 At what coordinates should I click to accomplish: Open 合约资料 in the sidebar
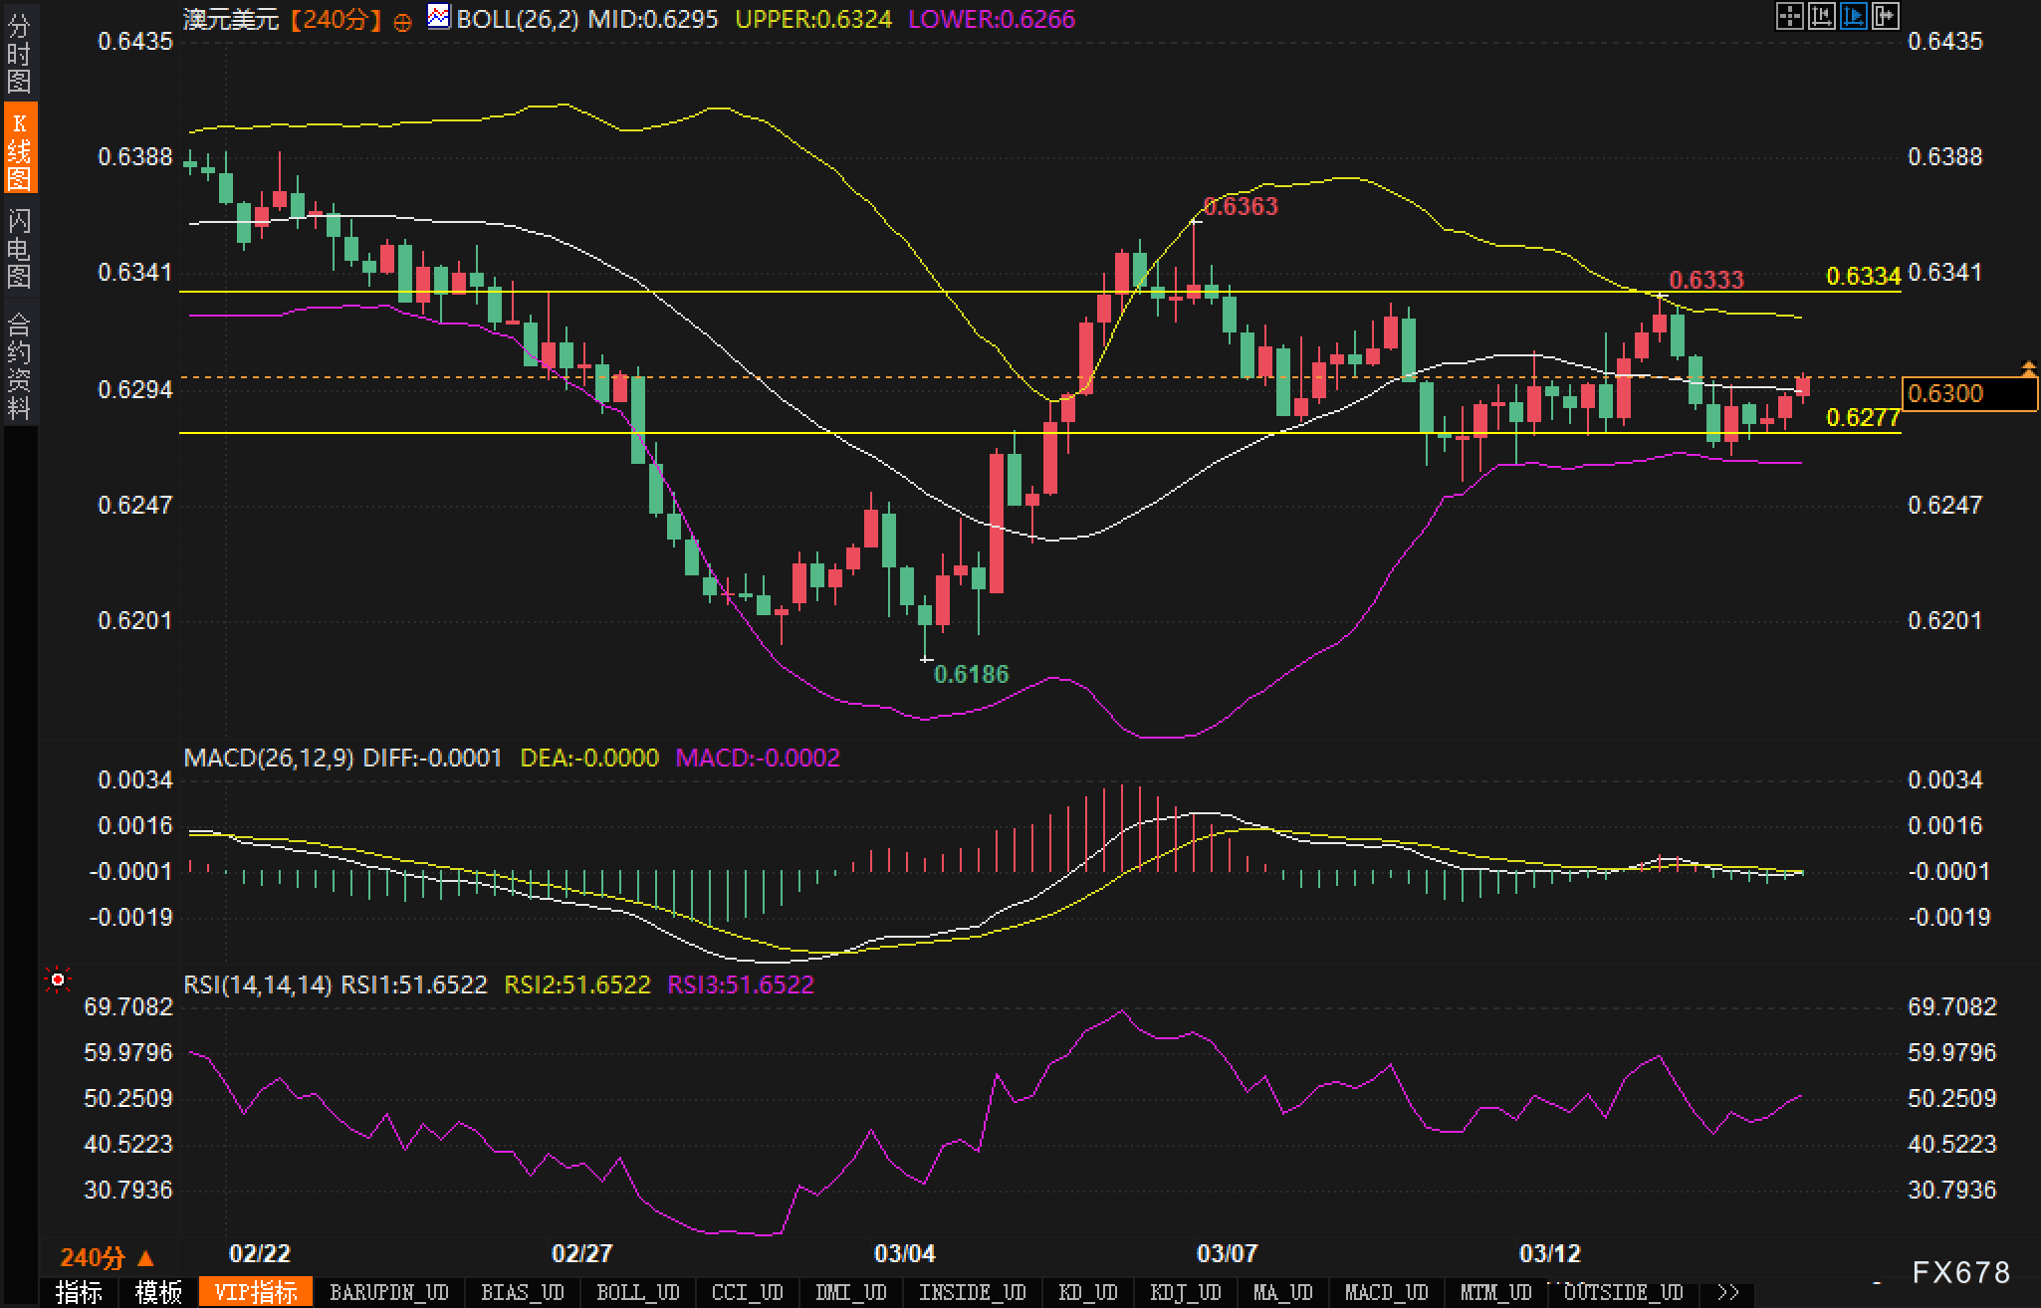point(19,365)
